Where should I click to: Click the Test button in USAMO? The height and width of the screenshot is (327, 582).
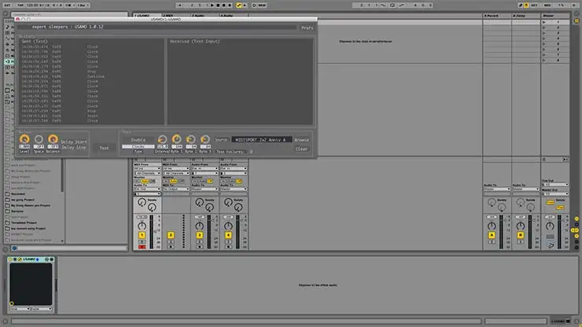coord(104,148)
